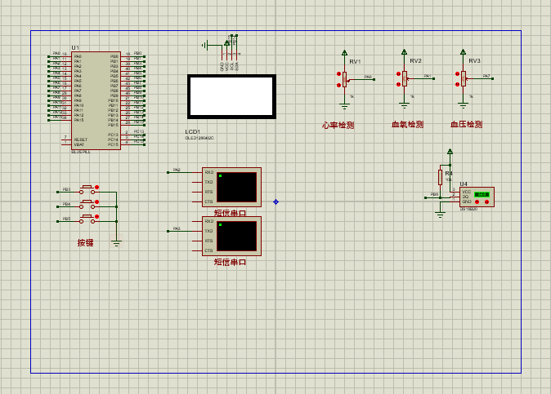Click the PA15 pin name inside U1
Image resolution: width=551 pixels, height=394 pixels.
[79, 120]
